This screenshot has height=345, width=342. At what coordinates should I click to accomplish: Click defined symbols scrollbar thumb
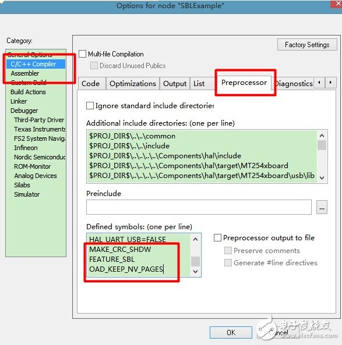pyautogui.click(x=195, y=261)
